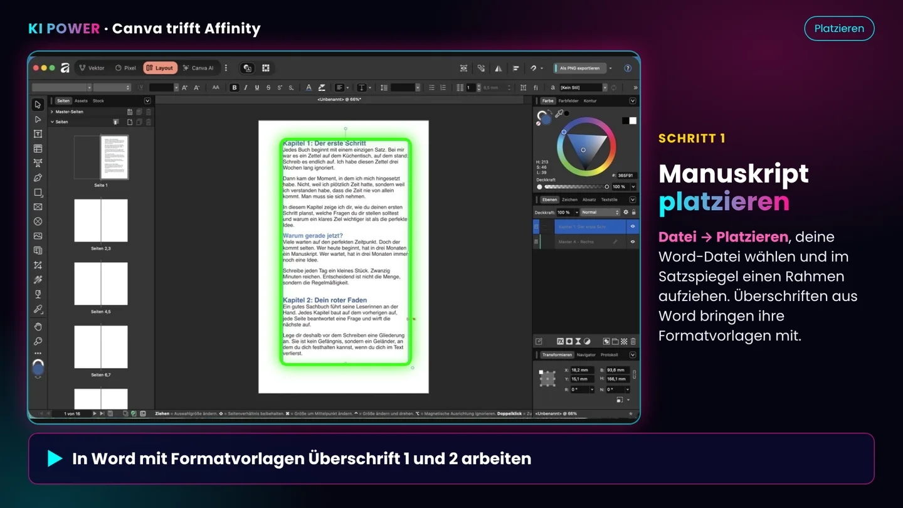Toggle bold formatting

click(235, 88)
